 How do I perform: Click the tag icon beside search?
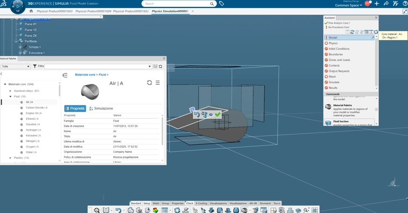tap(221, 4)
